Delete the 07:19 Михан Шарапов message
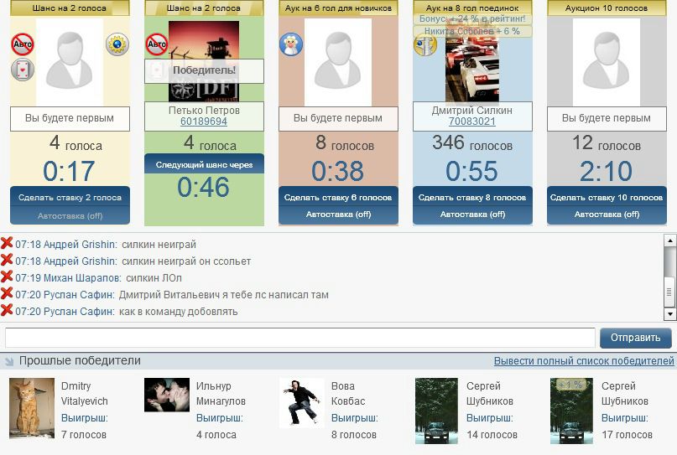 point(7,277)
